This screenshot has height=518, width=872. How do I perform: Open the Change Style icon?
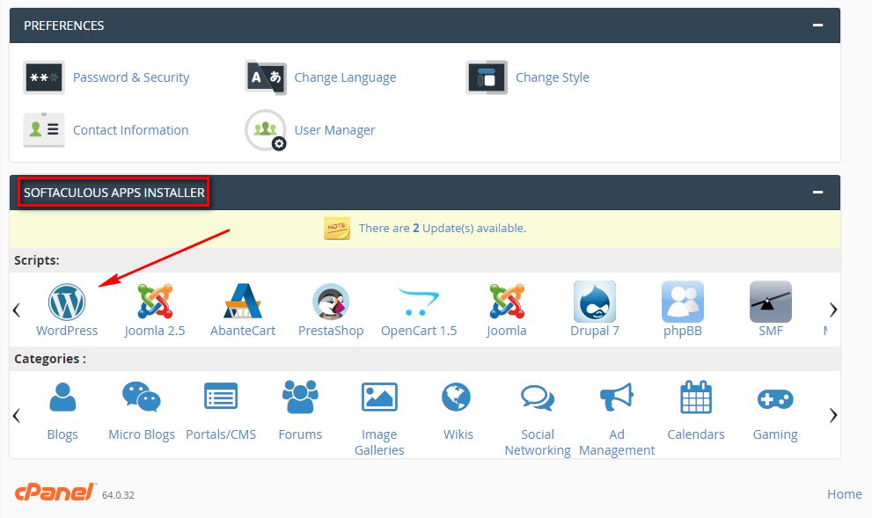point(487,77)
